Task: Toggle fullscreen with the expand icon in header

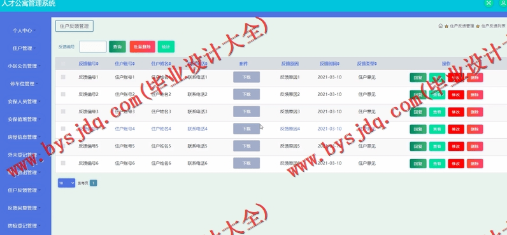Action: (489, 3)
